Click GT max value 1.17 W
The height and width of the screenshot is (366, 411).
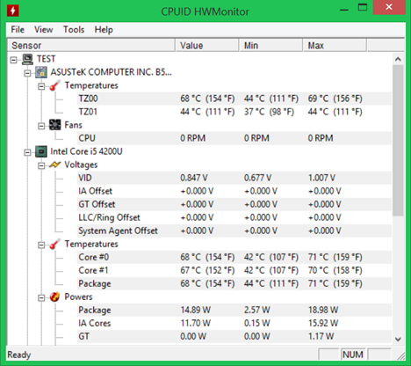tap(321, 336)
